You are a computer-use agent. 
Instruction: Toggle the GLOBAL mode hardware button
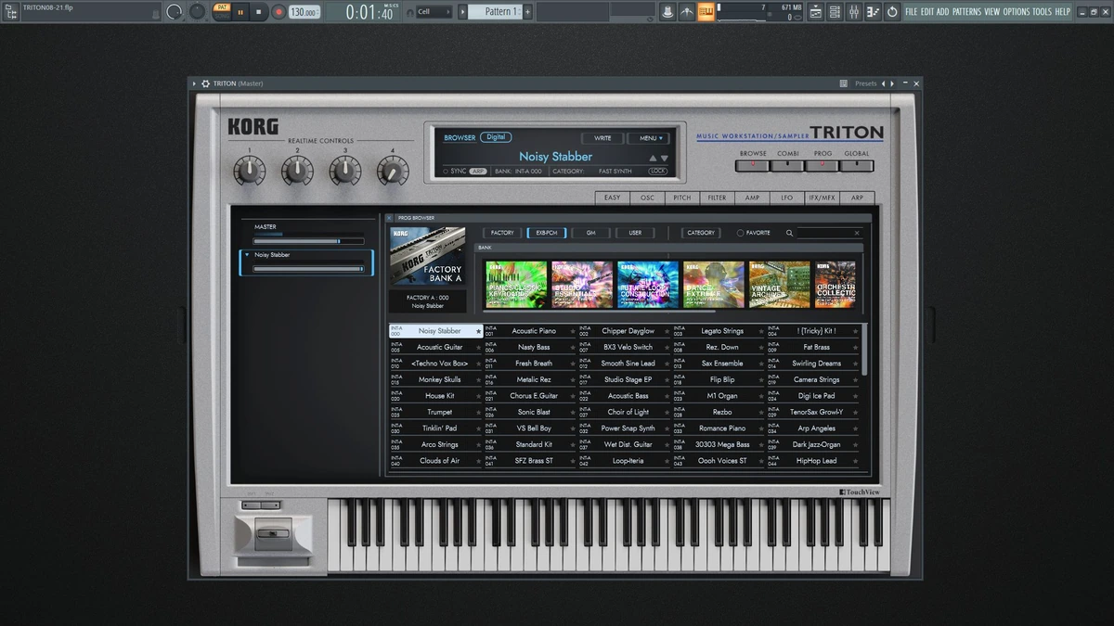coord(857,166)
